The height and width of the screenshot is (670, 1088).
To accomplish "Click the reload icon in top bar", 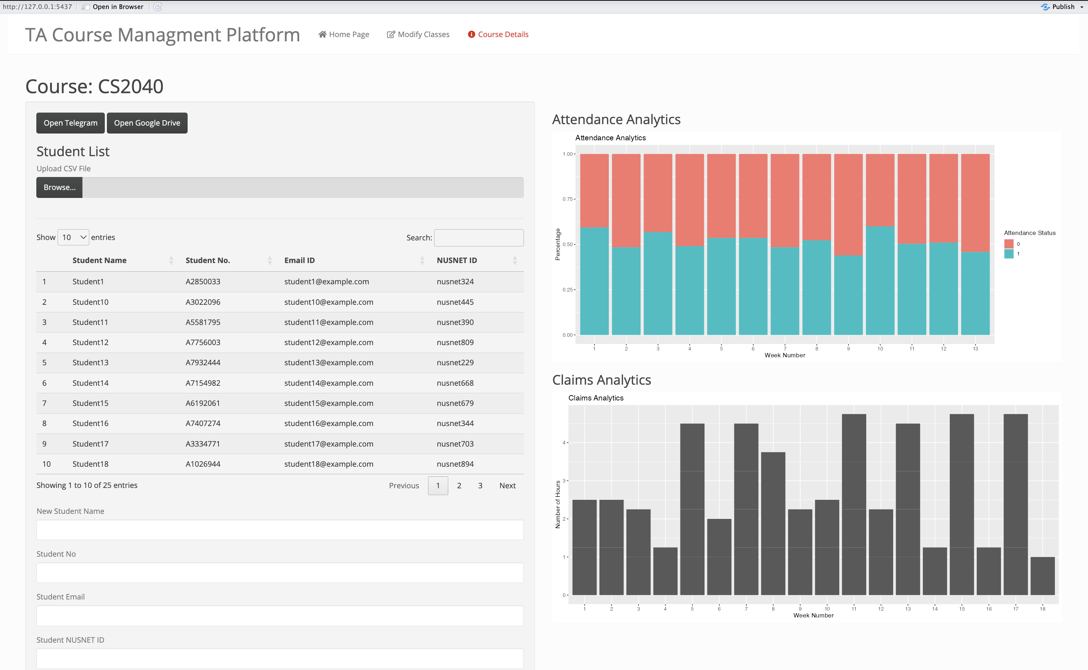I will (x=158, y=6).
